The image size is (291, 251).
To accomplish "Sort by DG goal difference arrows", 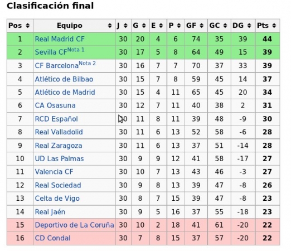I will (249, 26).
